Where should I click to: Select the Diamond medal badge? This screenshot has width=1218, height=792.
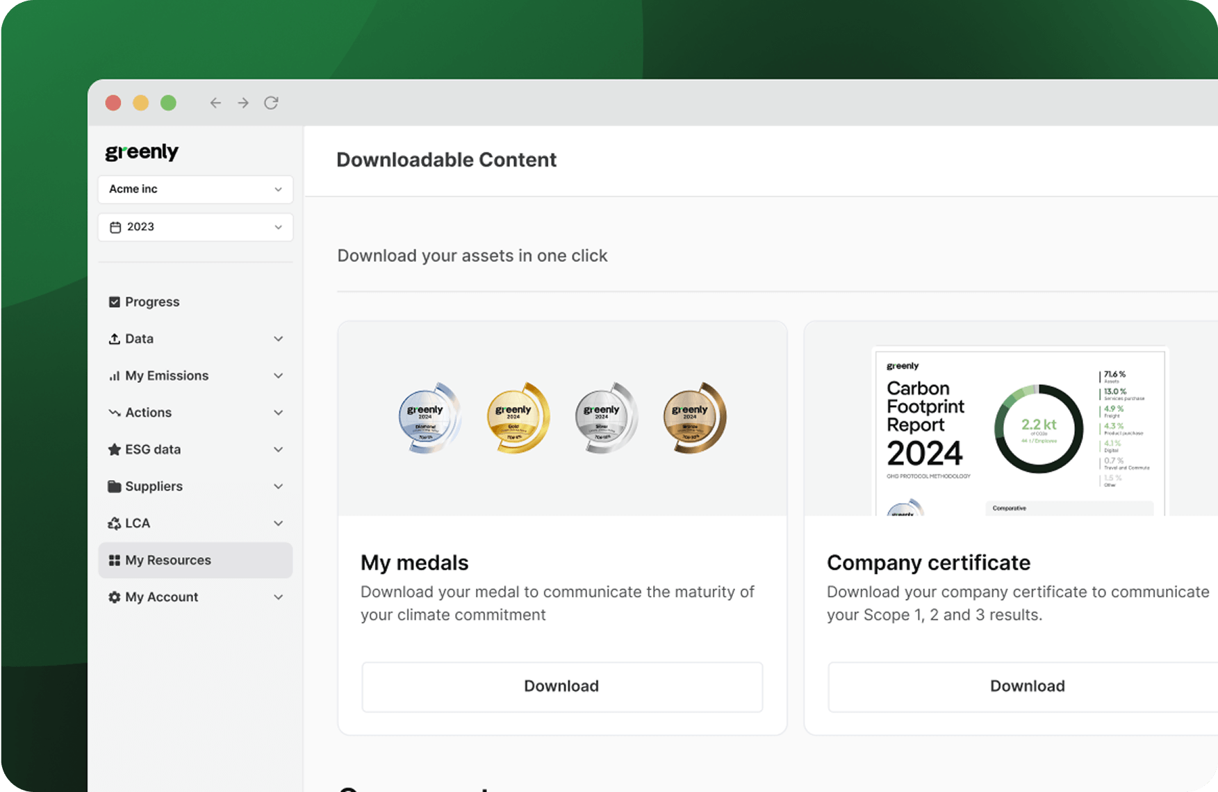429,418
